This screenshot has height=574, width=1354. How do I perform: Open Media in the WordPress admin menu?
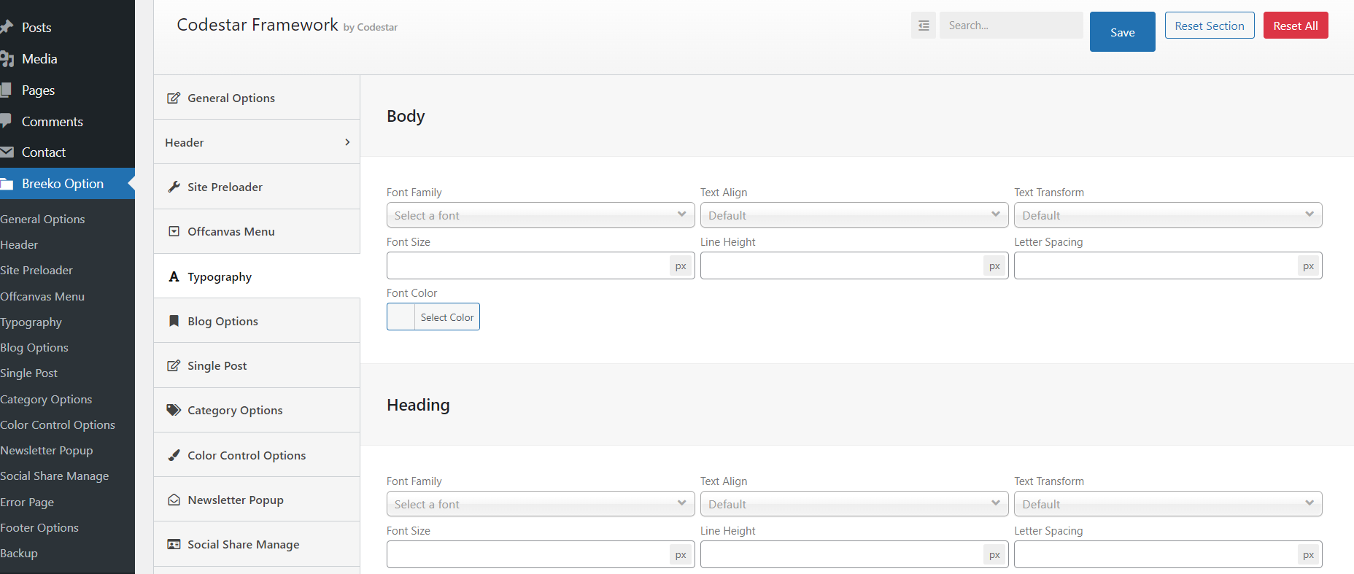click(39, 59)
